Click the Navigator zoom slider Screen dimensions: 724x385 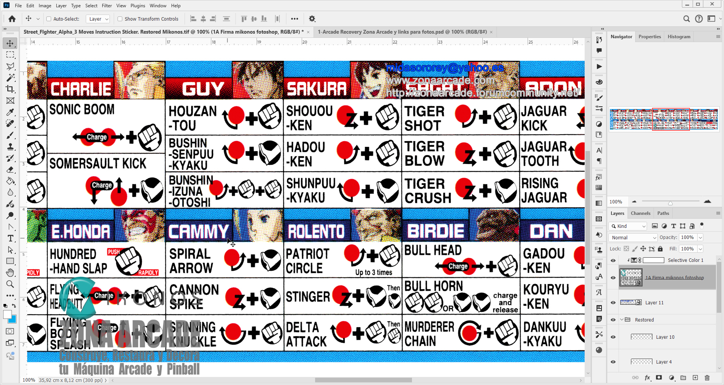tap(670, 201)
